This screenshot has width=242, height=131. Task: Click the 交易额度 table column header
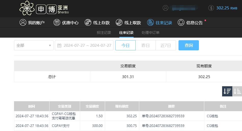point(92,106)
